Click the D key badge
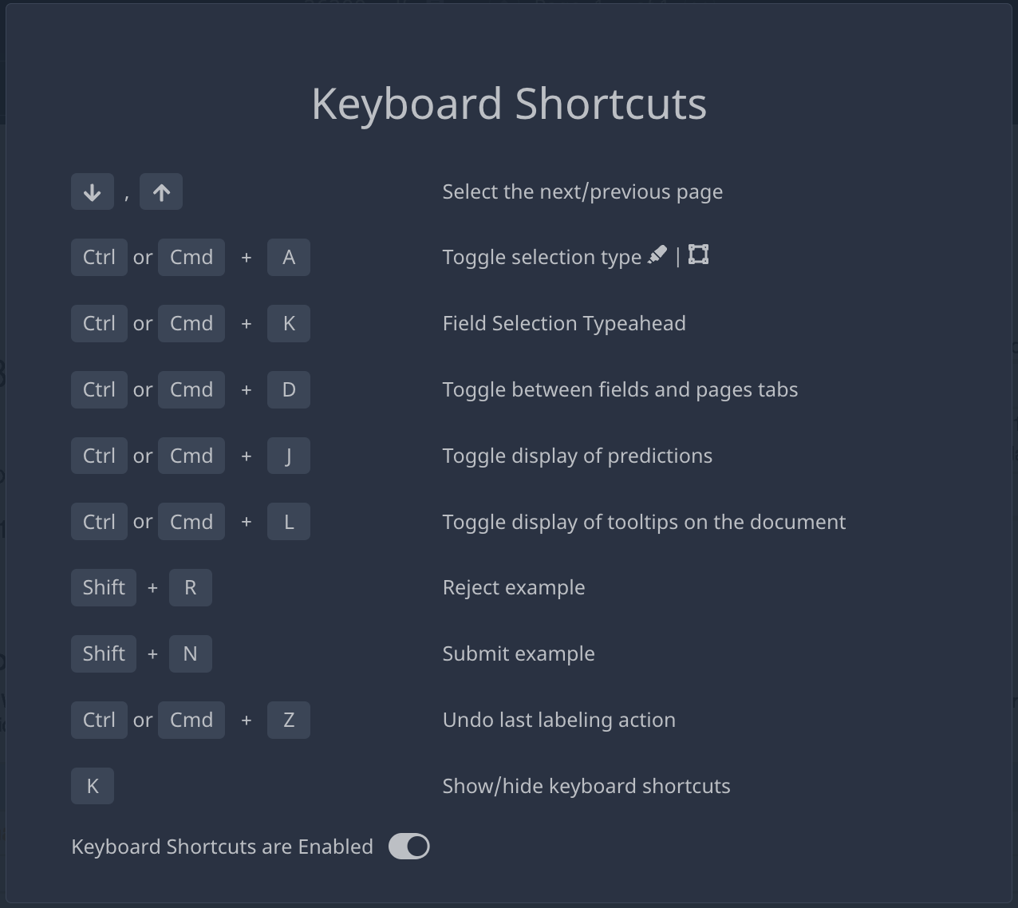1018x908 pixels. tap(289, 389)
